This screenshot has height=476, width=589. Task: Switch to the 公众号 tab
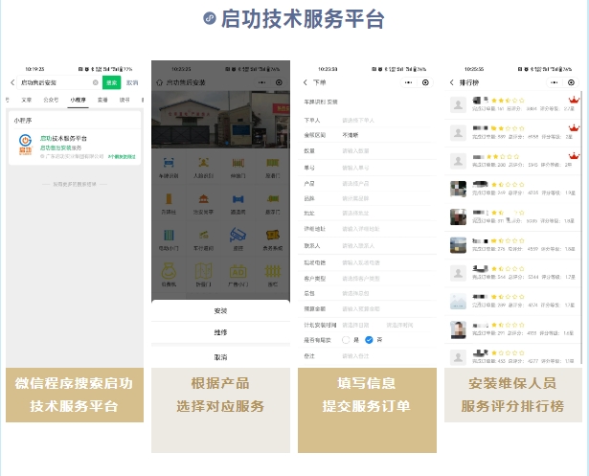click(x=51, y=100)
